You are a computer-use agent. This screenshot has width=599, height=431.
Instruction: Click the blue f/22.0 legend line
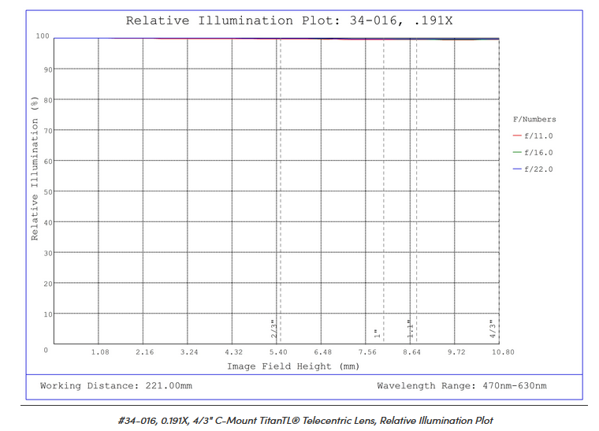tap(517, 169)
